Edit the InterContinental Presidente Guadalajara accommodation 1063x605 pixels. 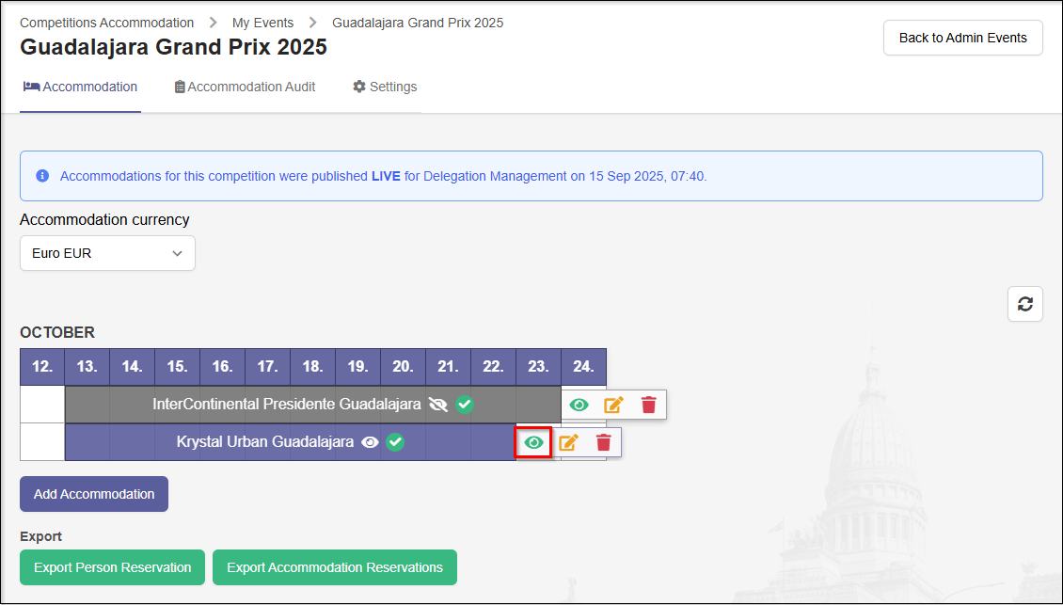[613, 405]
